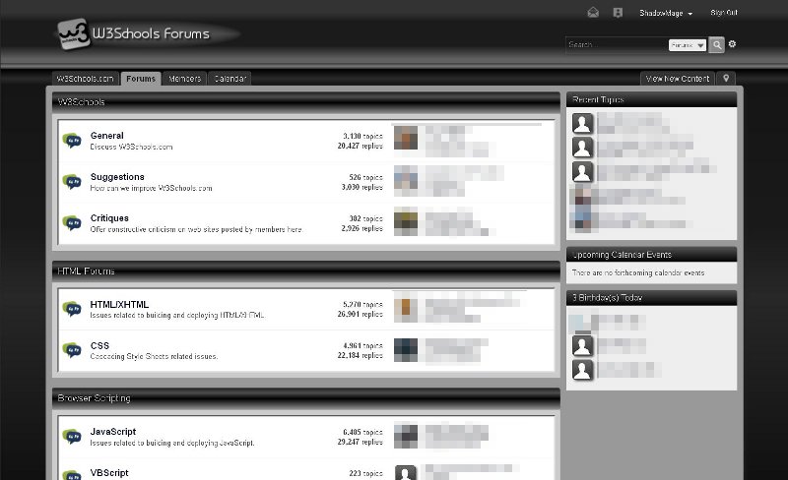
Task: Focus the Search input field
Action: [617, 44]
